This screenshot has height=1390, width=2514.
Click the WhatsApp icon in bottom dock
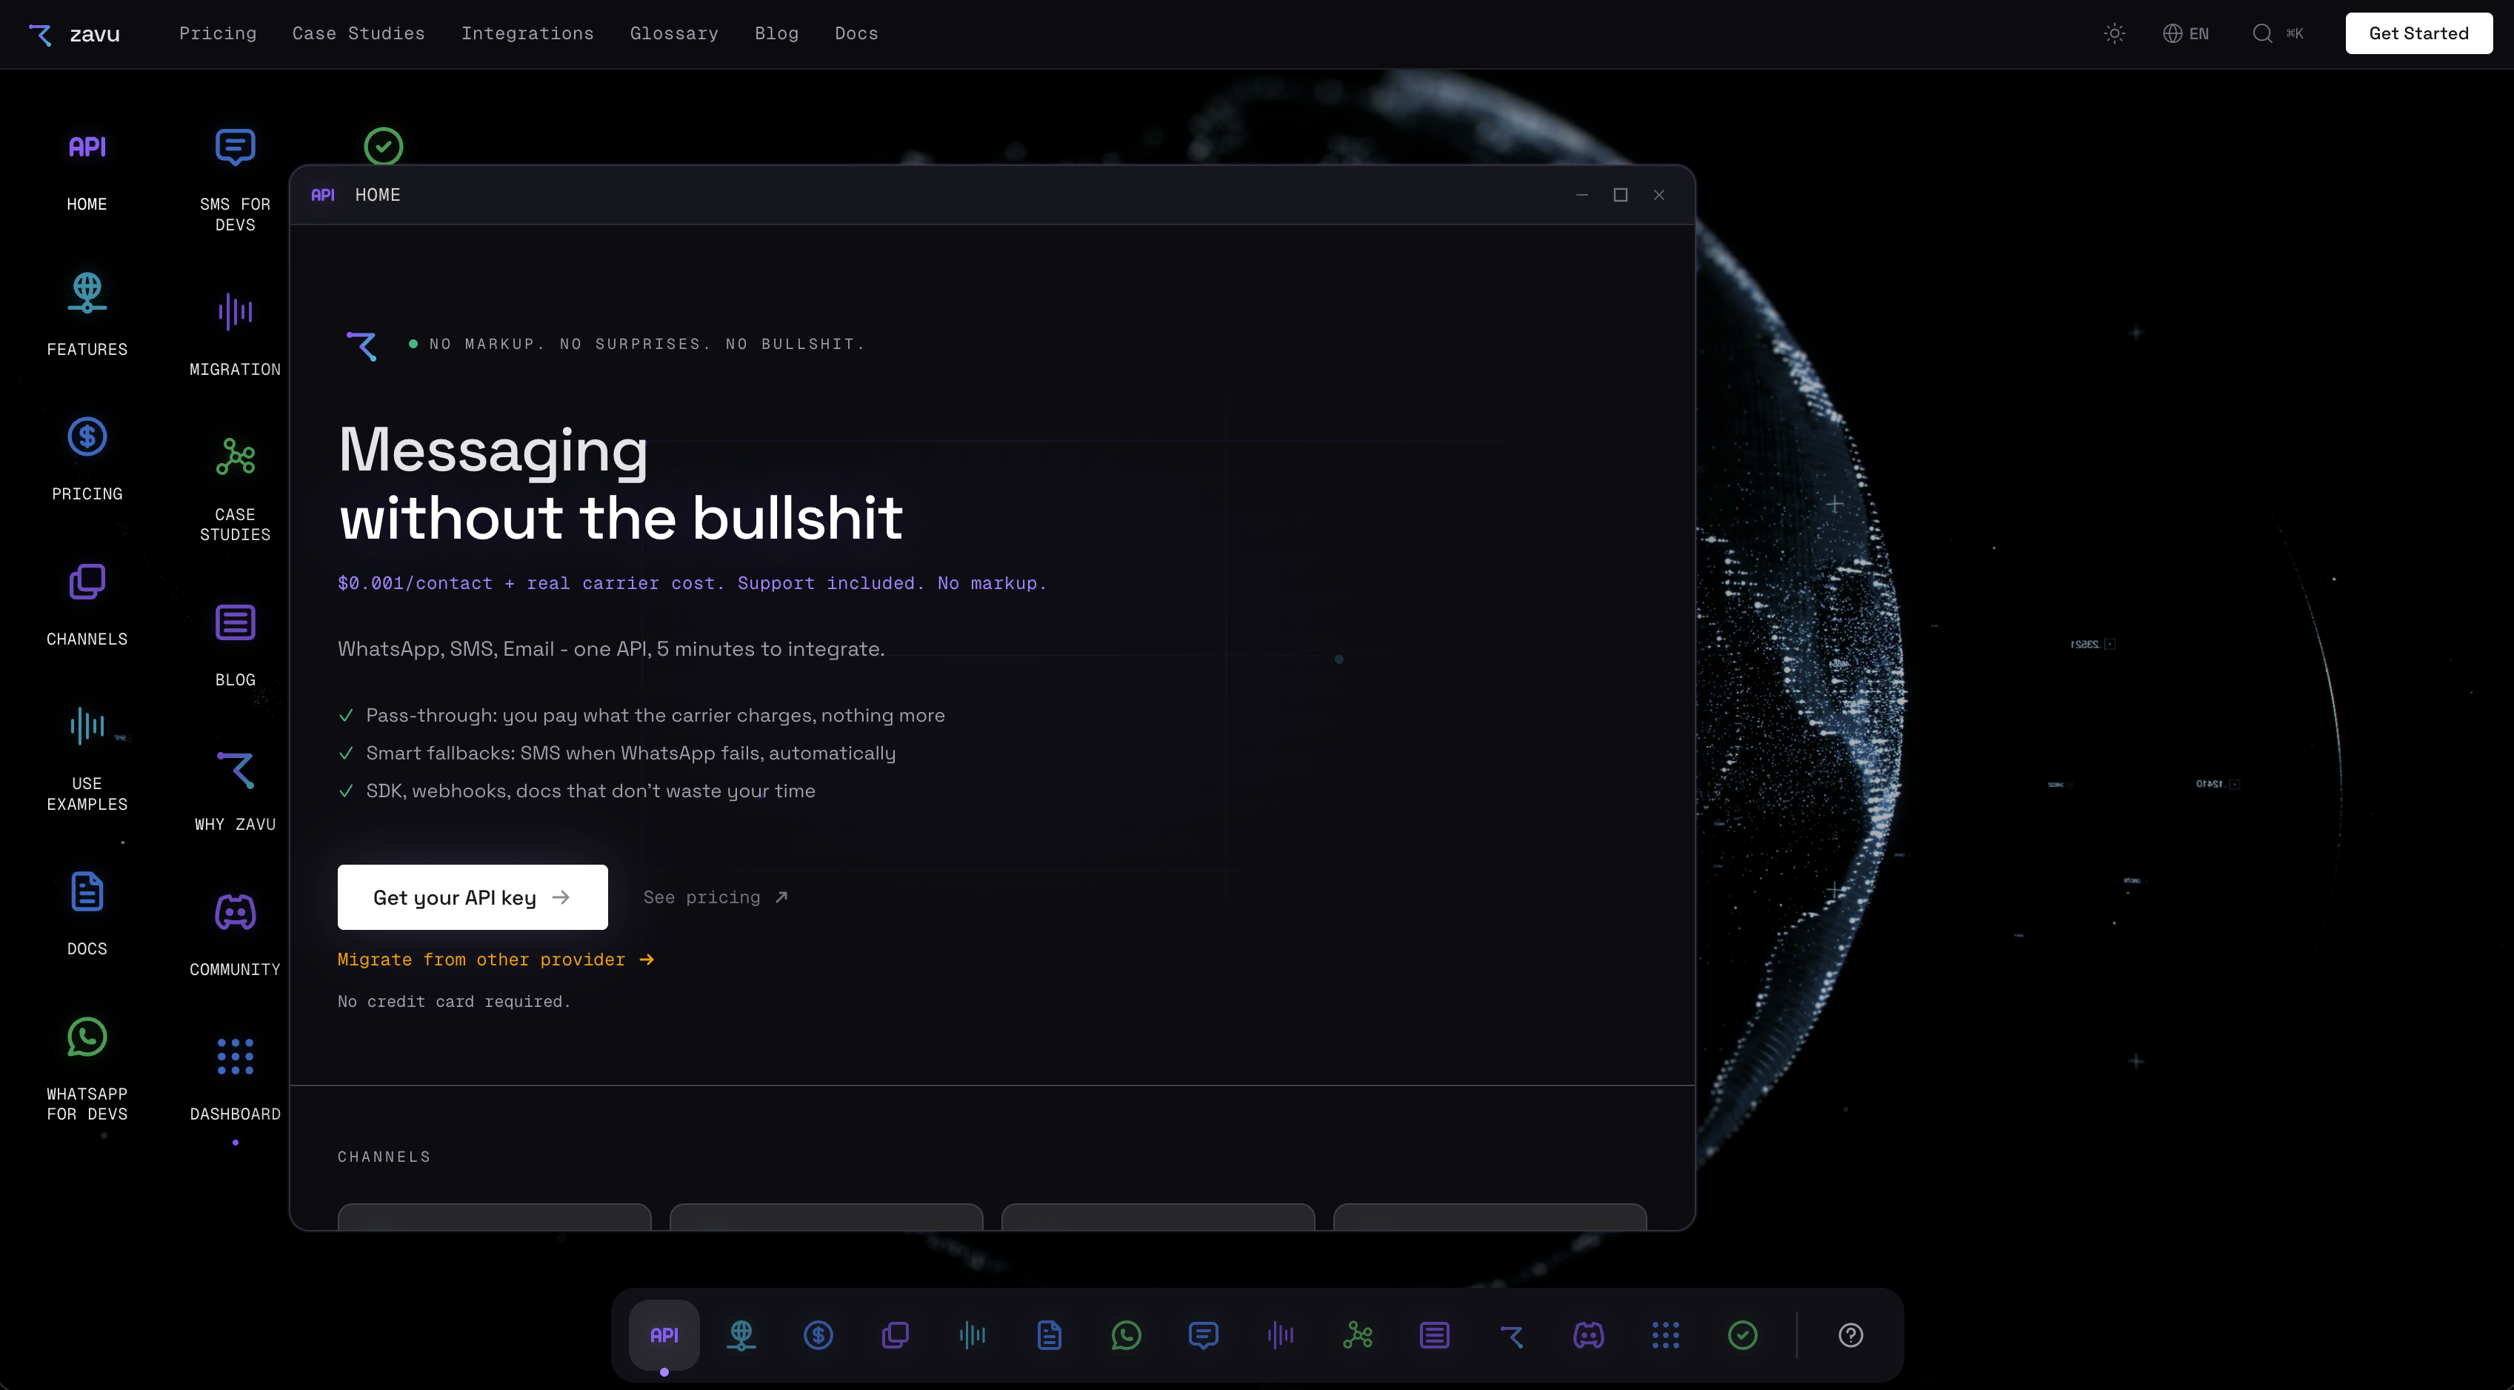point(1126,1335)
